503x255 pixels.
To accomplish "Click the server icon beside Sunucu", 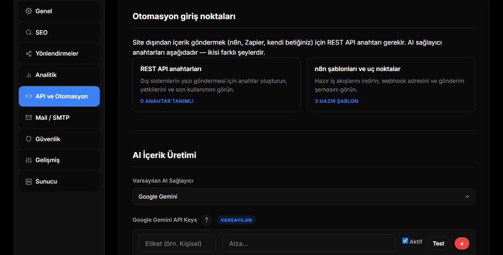I will tap(29, 182).
